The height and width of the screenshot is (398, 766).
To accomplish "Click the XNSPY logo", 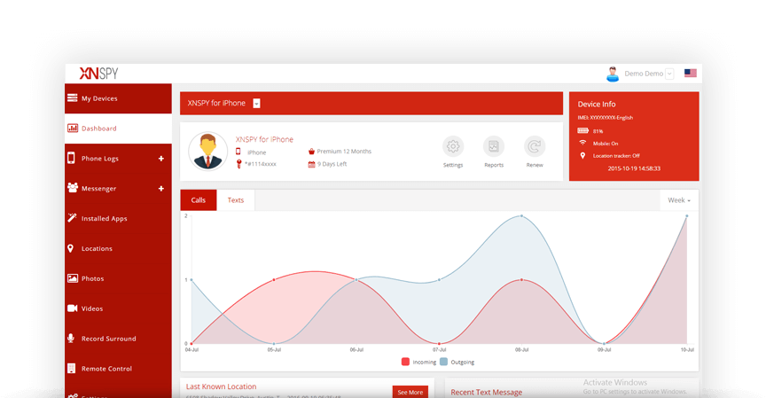I will point(98,74).
